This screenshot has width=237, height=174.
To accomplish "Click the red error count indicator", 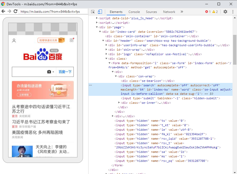I will (208, 12).
